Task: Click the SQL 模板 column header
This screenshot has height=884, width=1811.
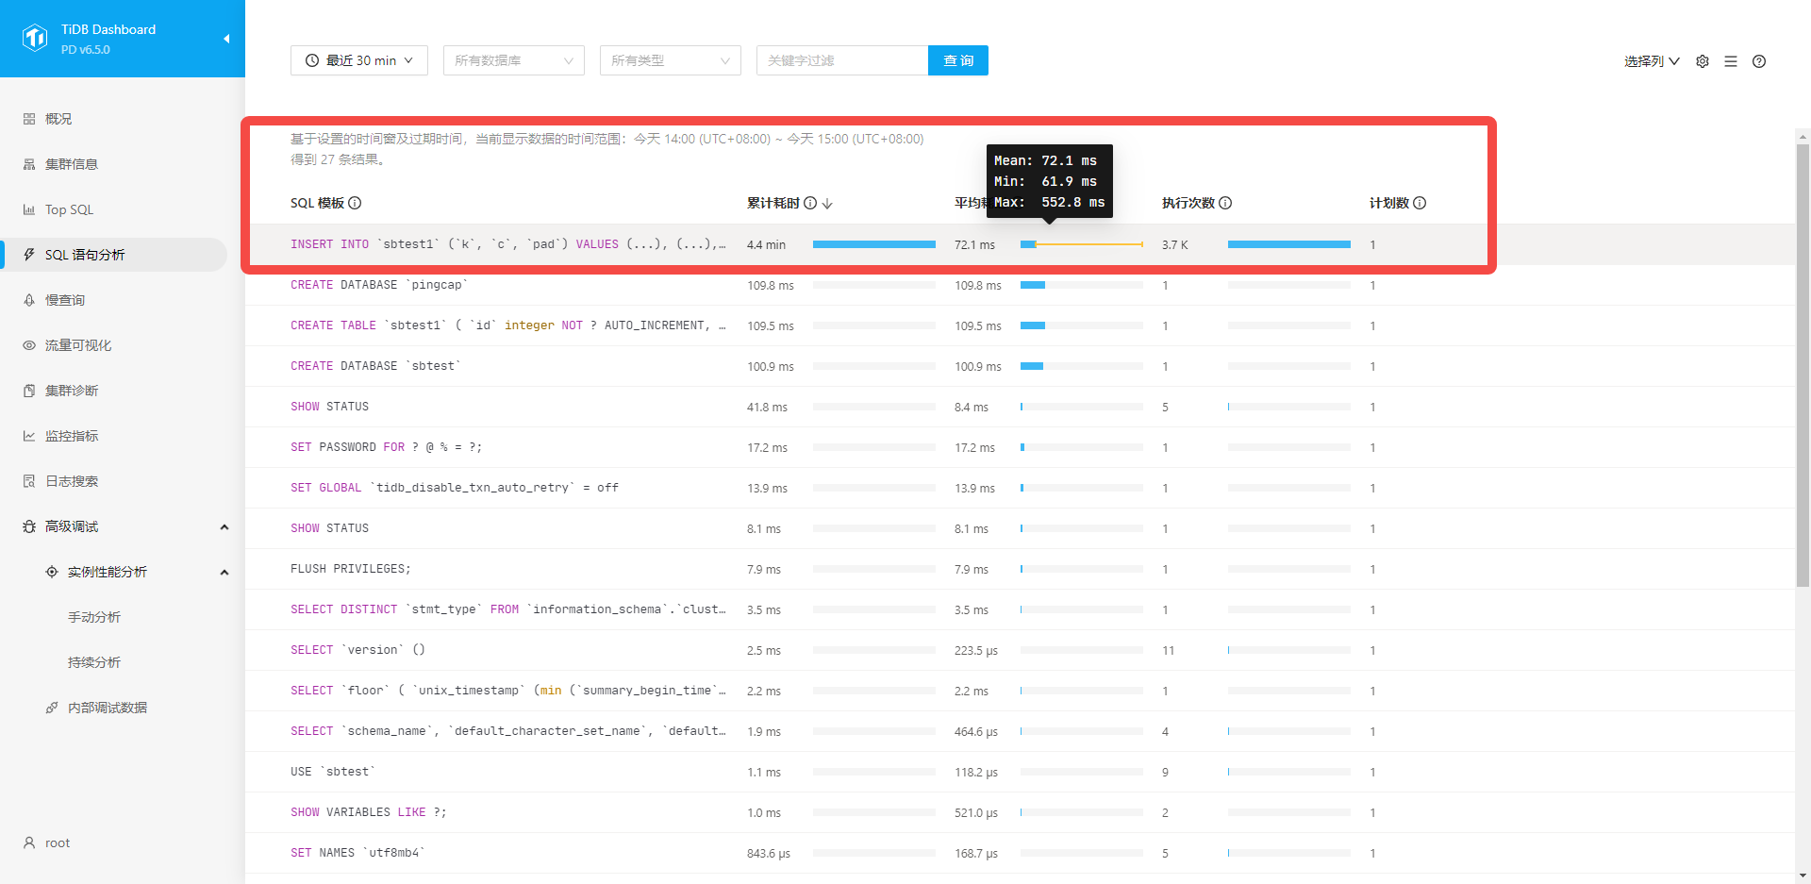Action: coord(317,203)
